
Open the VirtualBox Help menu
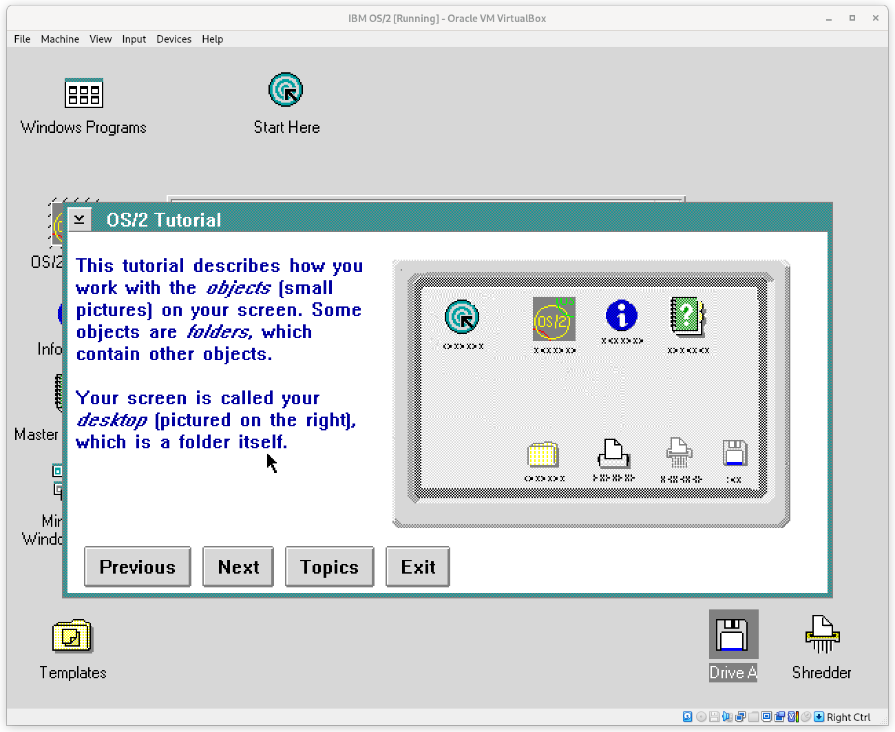(213, 39)
